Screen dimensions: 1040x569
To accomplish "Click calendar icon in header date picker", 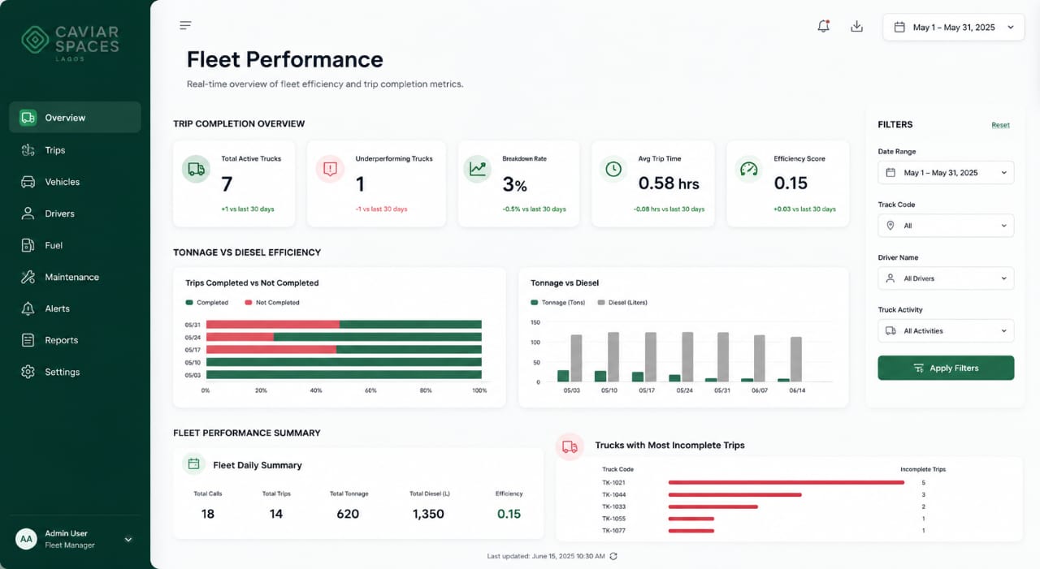I will (x=899, y=27).
